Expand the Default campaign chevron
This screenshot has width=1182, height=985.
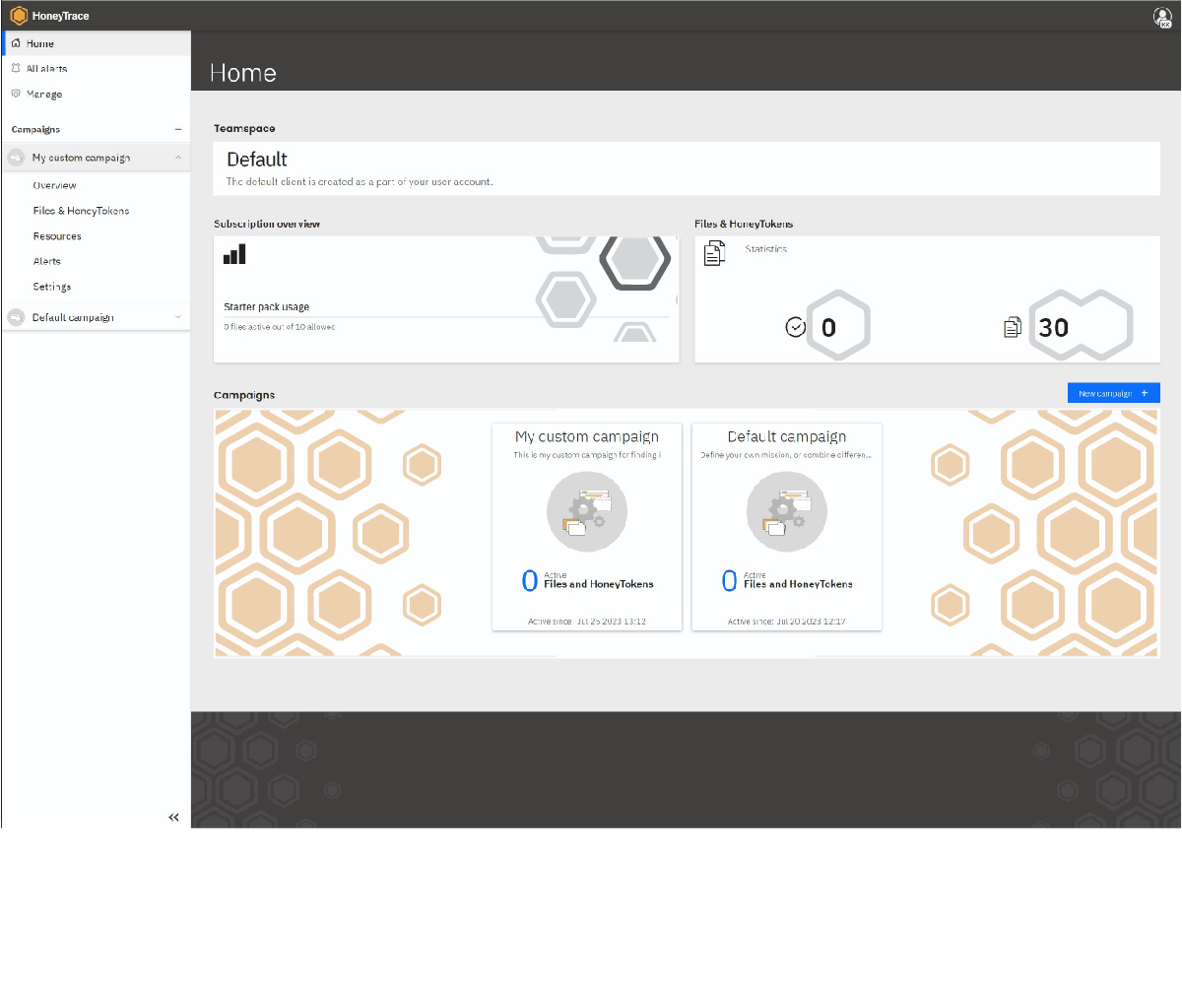[x=178, y=317]
